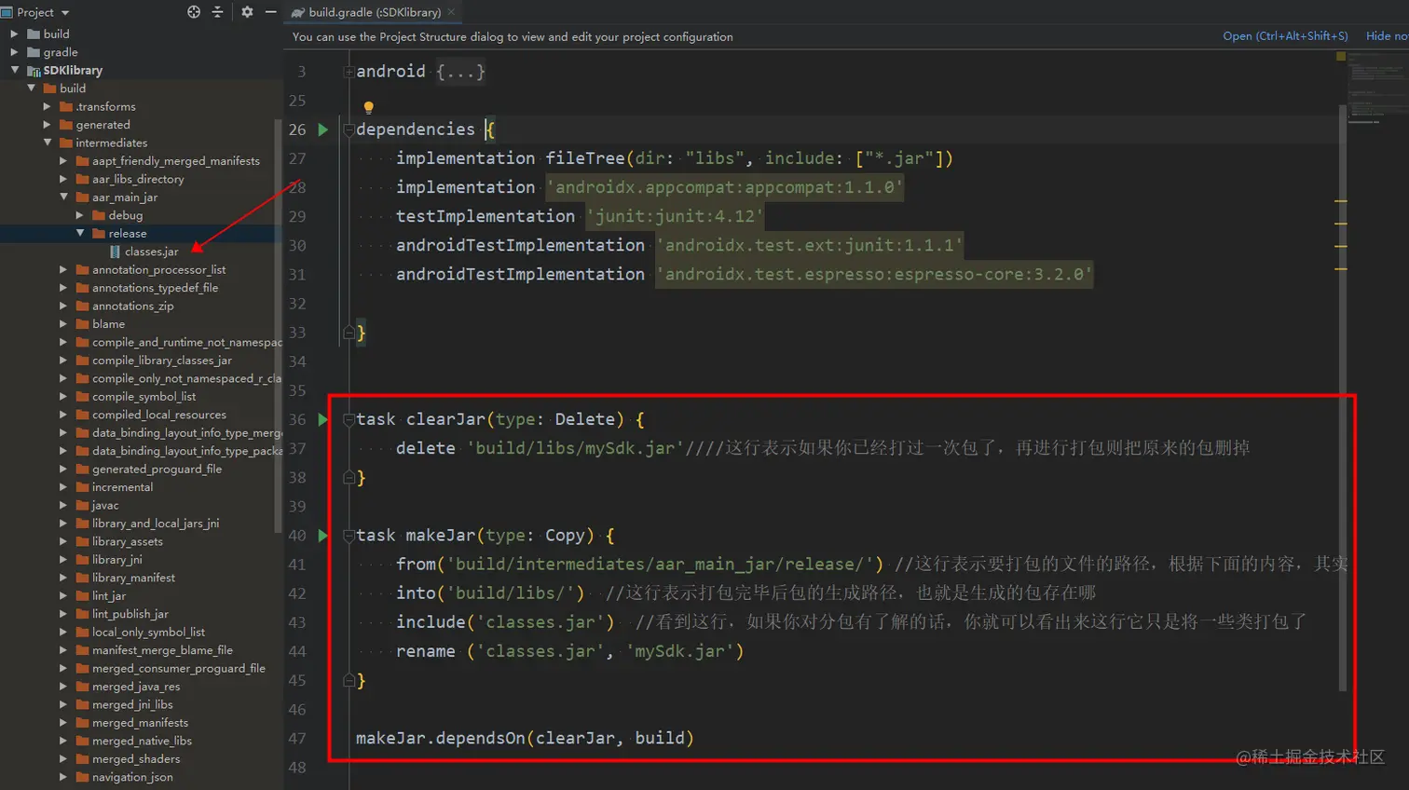
Task: Click the 'makeJar.dependsOn(clearJar, build)' line
Action: (525, 739)
